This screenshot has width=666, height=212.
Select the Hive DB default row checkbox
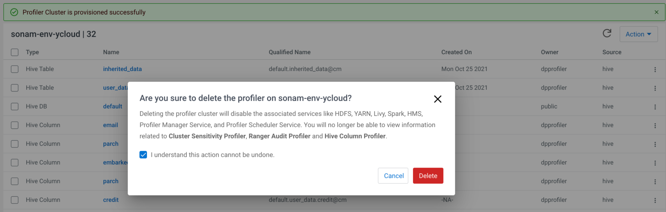pos(15,106)
